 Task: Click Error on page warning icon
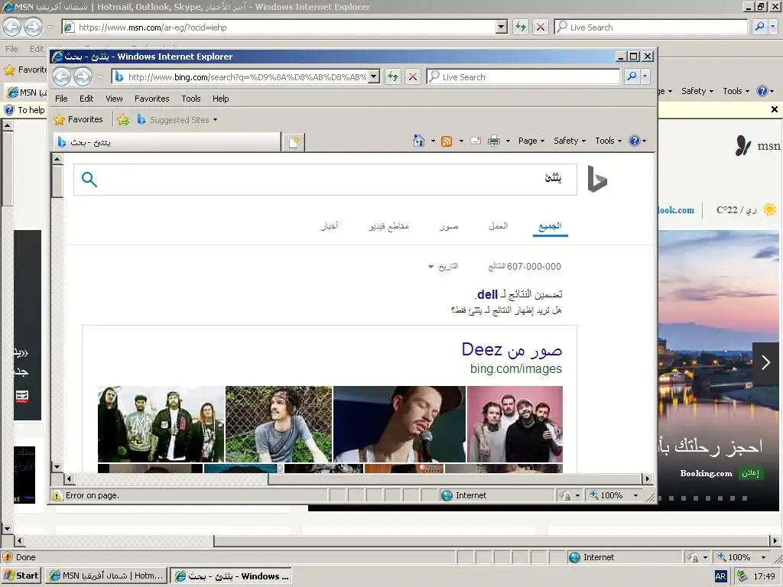pyautogui.click(x=57, y=495)
